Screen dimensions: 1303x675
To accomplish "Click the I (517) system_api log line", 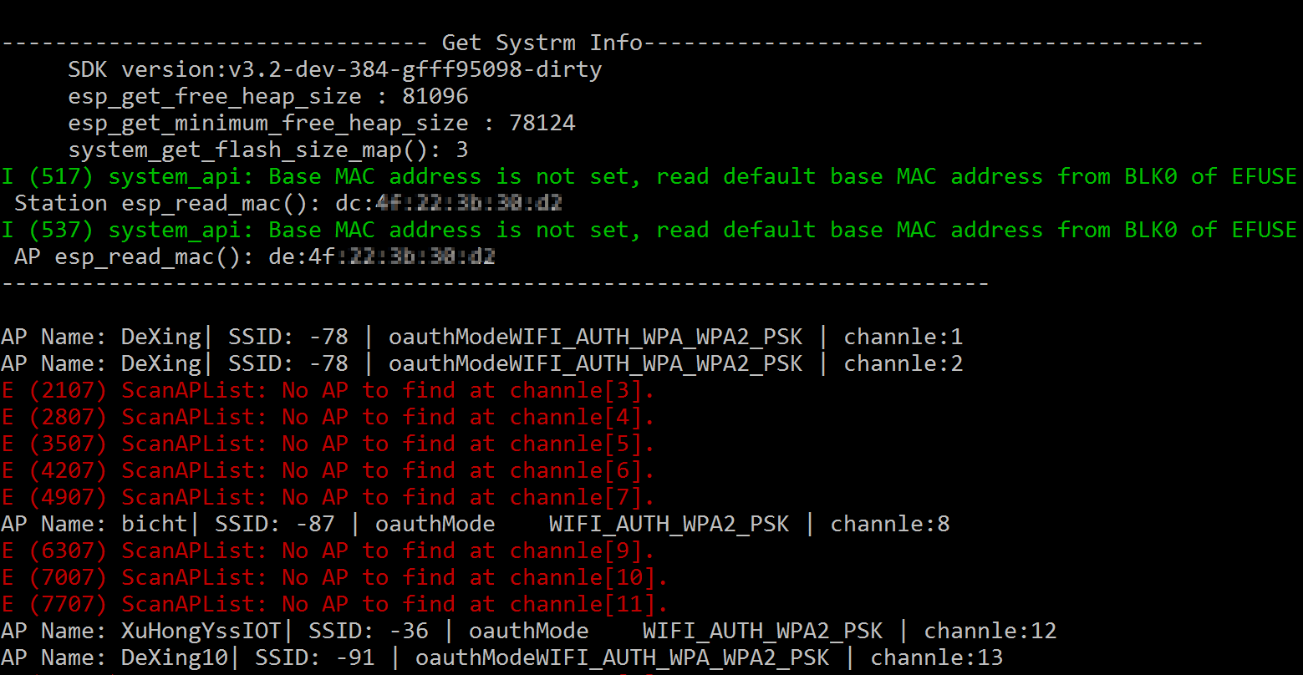I will pyautogui.click(x=649, y=176).
